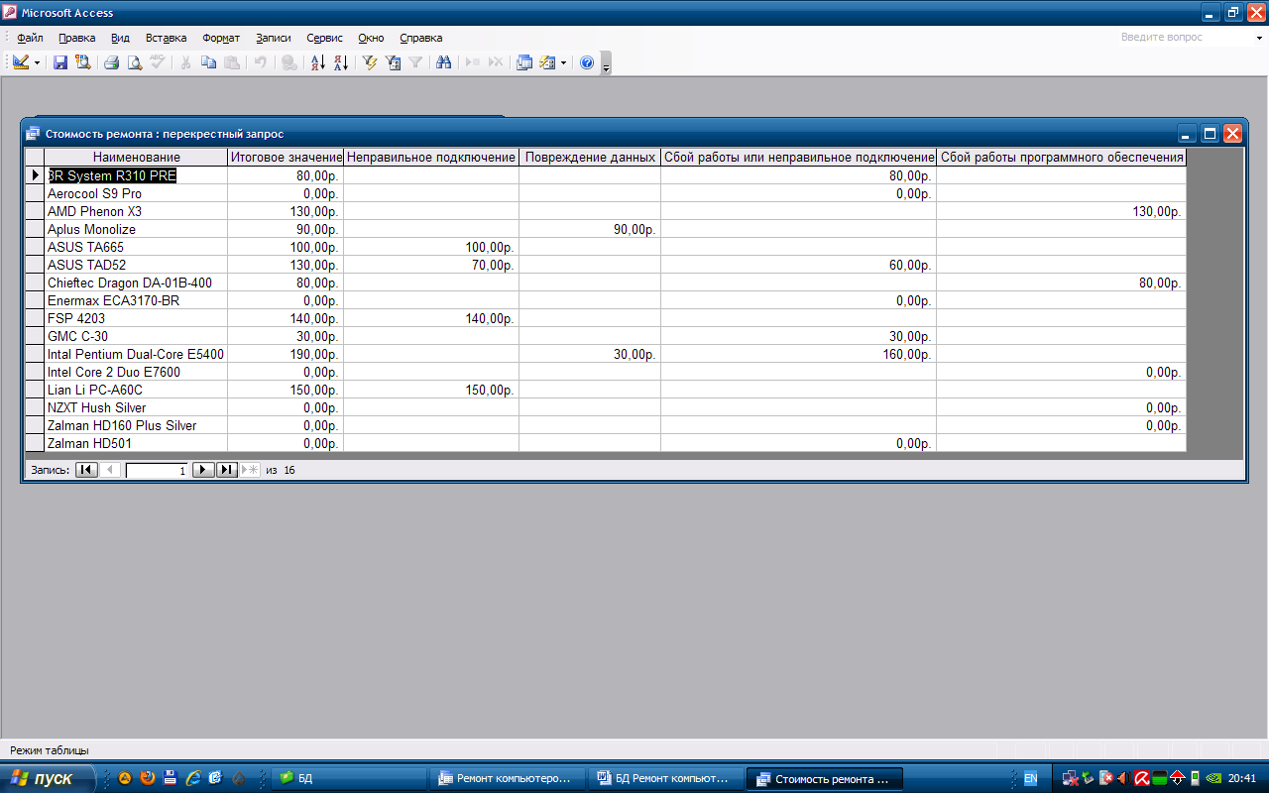Viewport: 1269px width, 793px height.
Task: Find records using the binoculars icon
Action: tap(444, 62)
